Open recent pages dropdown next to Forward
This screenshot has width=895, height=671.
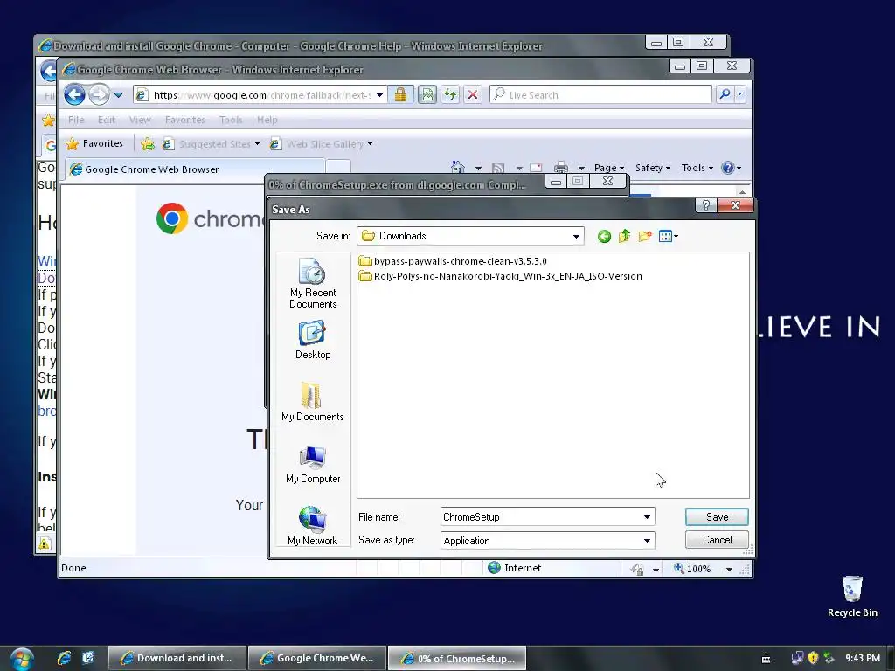tap(118, 95)
